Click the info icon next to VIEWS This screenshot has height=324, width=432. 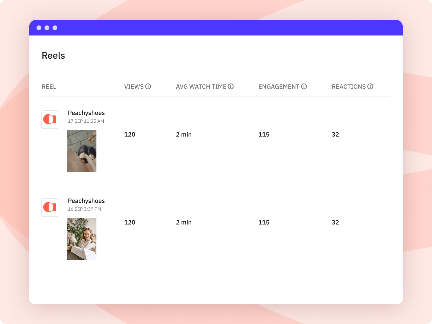pos(148,86)
